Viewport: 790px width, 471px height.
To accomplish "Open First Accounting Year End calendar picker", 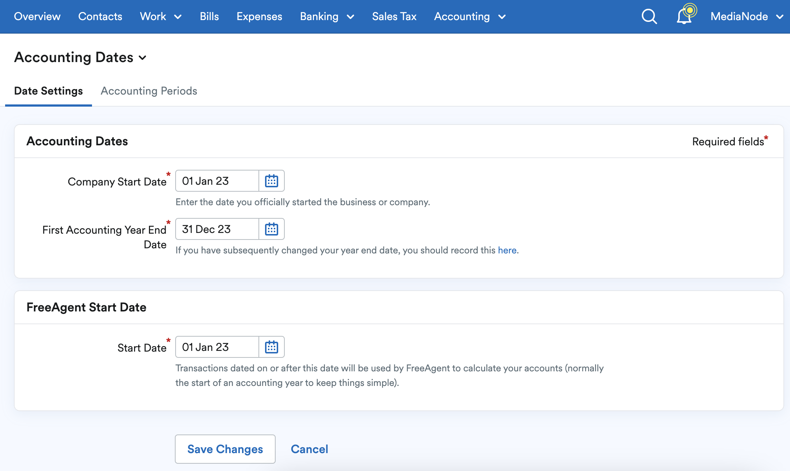I will (x=272, y=229).
